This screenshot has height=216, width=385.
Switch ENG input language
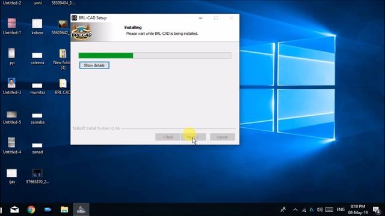[x=340, y=209]
